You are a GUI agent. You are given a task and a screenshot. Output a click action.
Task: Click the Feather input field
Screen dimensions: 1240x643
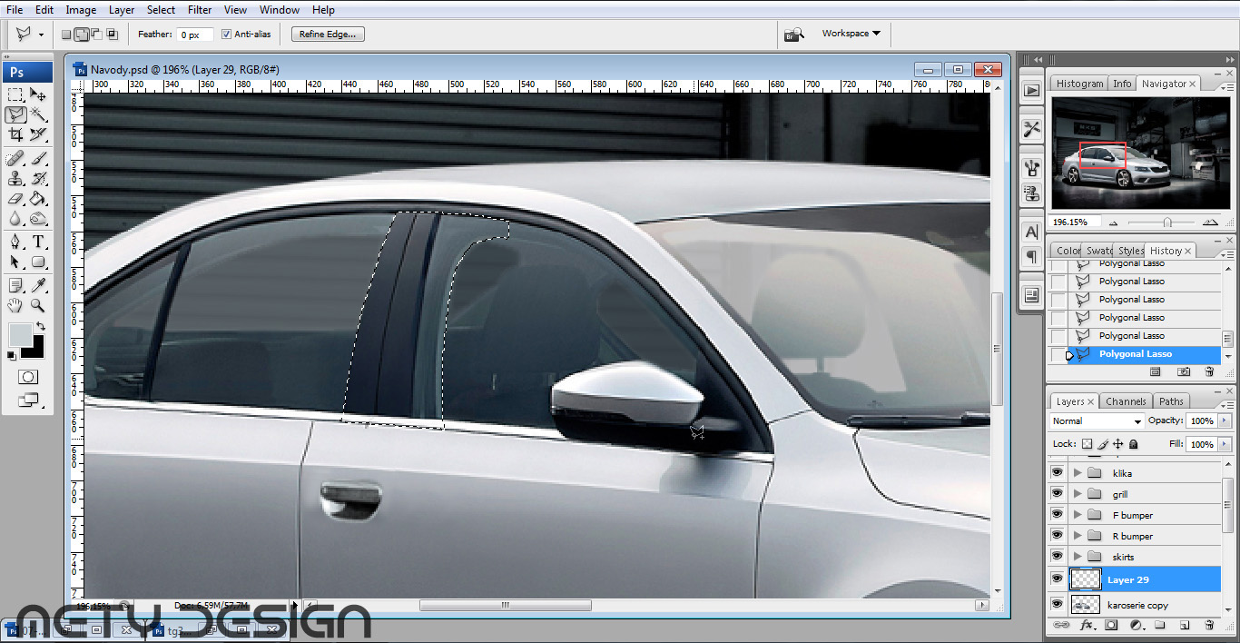pos(195,35)
